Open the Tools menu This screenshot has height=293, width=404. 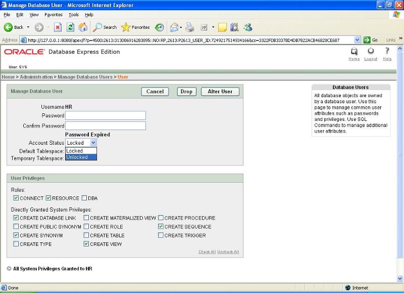point(74,15)
